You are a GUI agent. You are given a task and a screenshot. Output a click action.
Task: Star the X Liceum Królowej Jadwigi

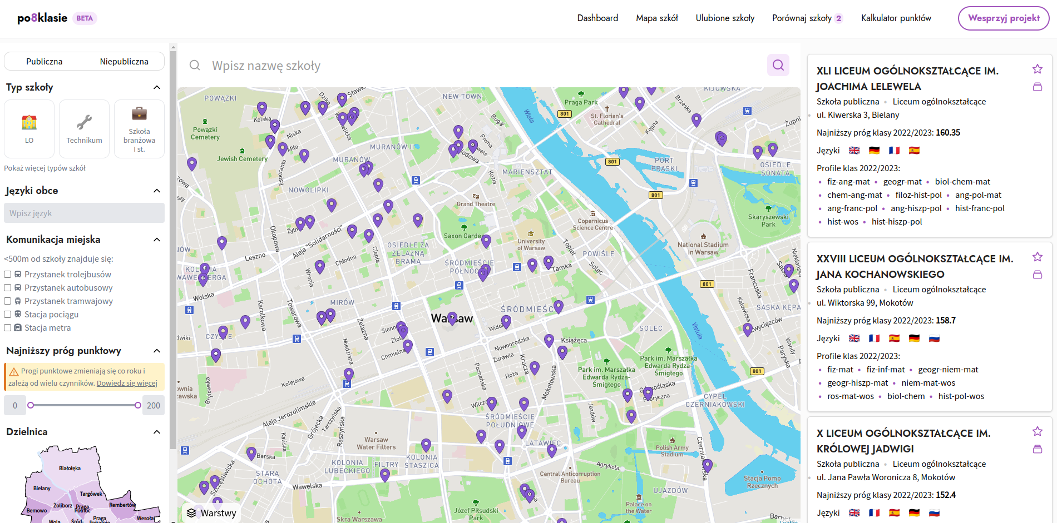click(x=1037, y=432)
